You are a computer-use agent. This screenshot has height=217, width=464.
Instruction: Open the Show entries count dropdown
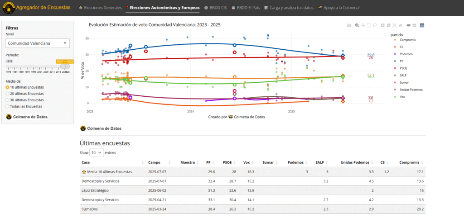pos(97,153)
